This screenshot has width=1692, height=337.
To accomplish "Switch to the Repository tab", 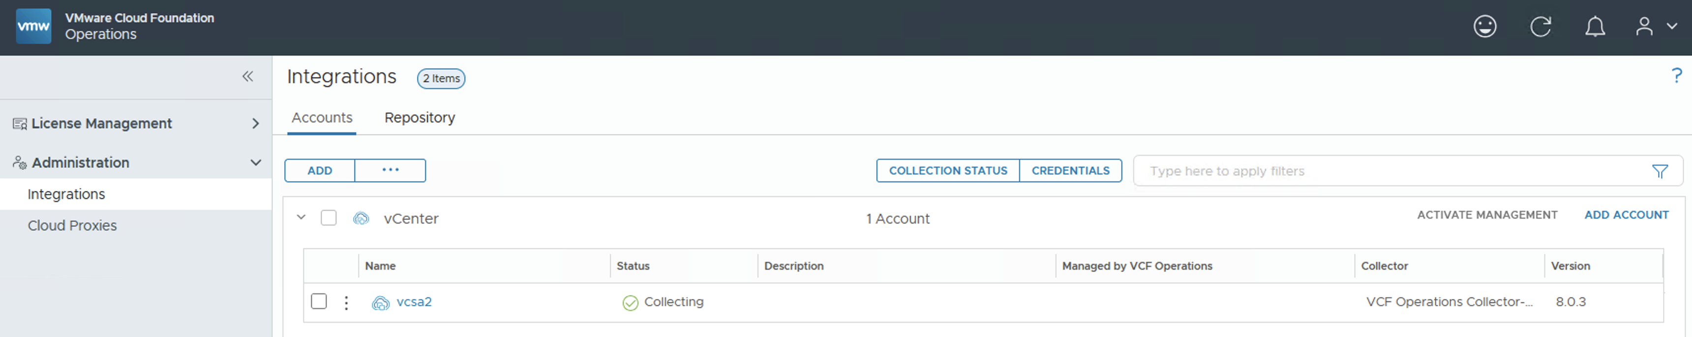I will 419,118.
